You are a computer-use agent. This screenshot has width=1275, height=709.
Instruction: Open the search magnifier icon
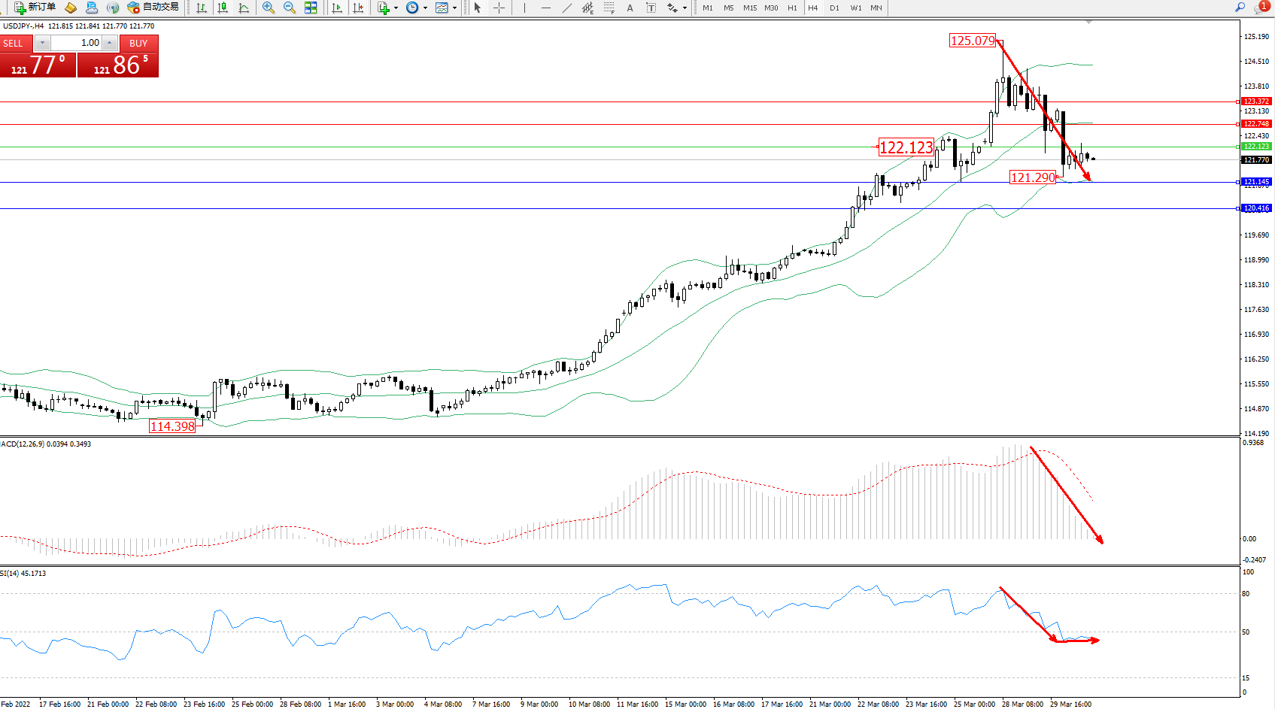1240,8
